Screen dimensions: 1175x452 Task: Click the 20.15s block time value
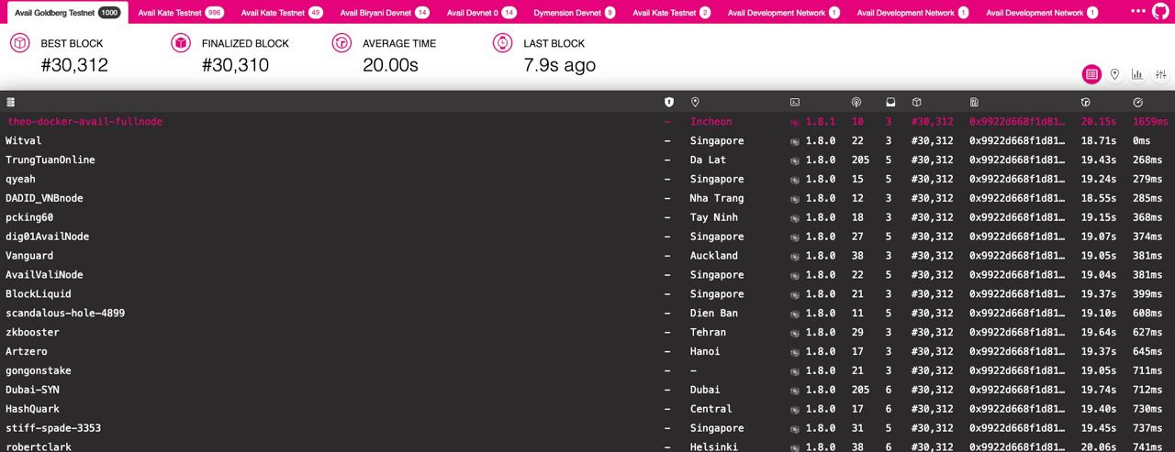click(x=1099, y=122)
